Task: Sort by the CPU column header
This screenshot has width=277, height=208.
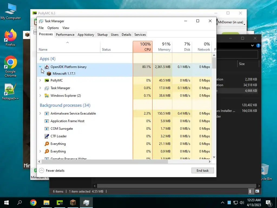Action: (x=143, y=47)
